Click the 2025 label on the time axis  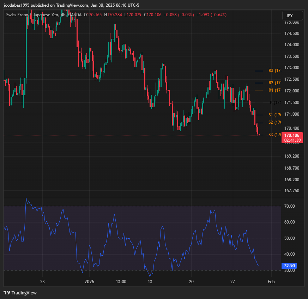click(90, 282)
